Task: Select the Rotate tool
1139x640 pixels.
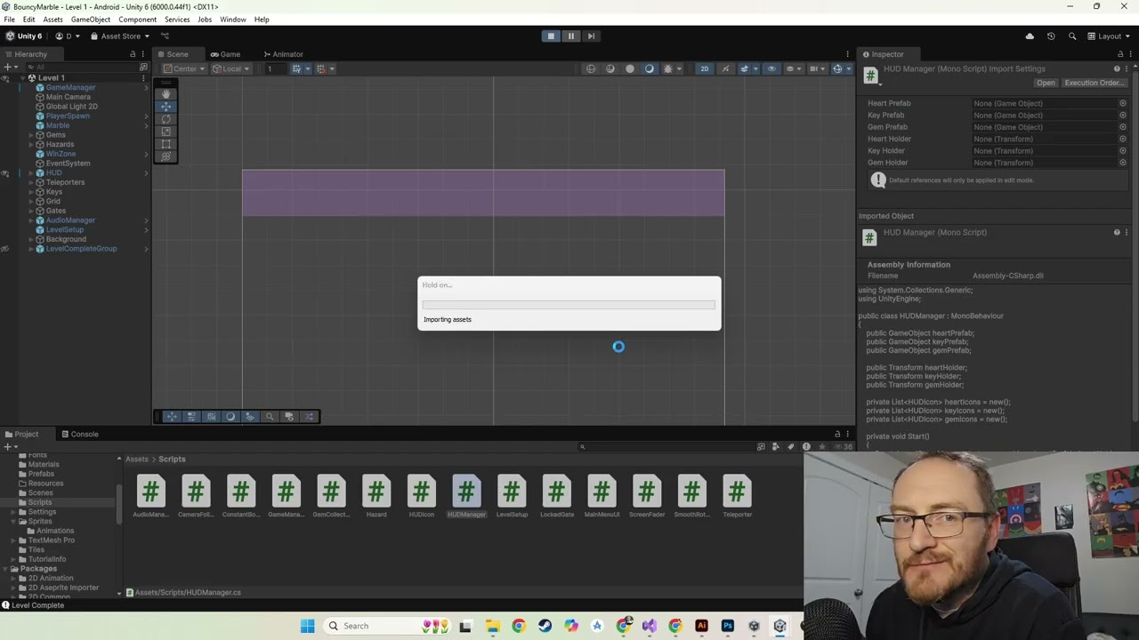Action: 166,118
